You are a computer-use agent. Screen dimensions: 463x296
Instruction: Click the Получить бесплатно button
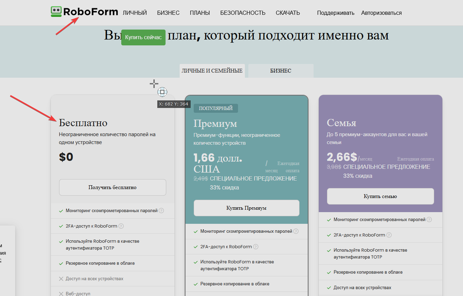tap(112, 187)
